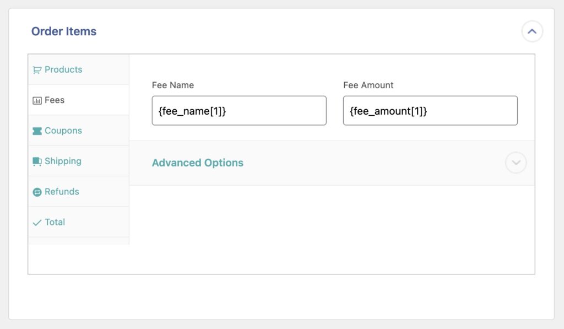564x329 pixels.
Task: Click inside the Fee Name input field
Action: 238,110
